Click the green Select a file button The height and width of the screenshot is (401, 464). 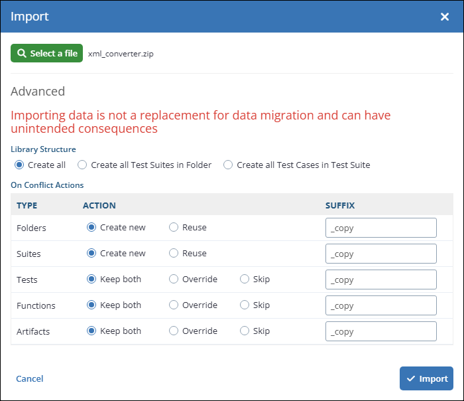click(x=46, y=53)
